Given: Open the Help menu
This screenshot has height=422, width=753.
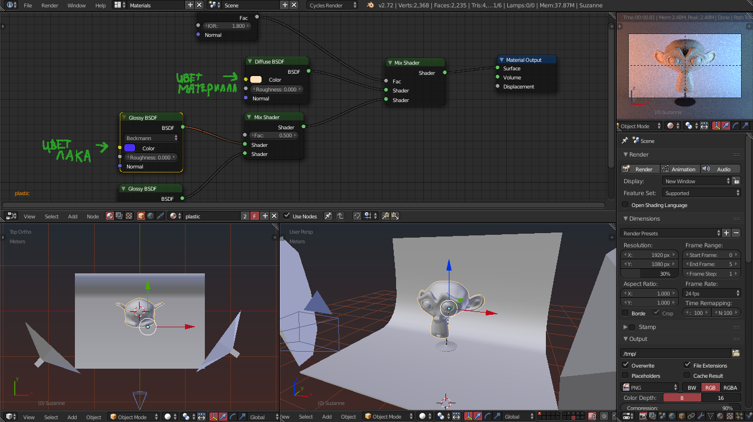Looking at the screenshot, I should point(100,5).
